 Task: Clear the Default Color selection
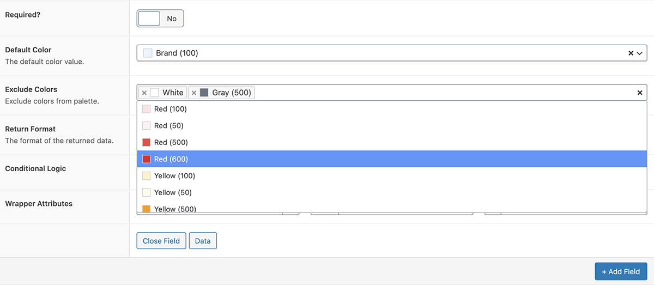(631, 53)
